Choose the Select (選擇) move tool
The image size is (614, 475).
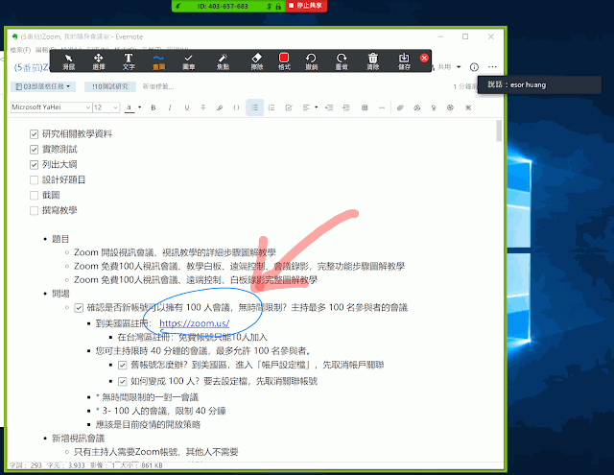click(x=99, y=61)
